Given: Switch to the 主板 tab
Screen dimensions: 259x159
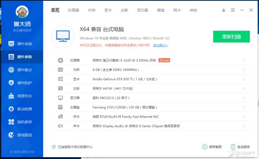Looking at the screenshot, I should [124, 10].
